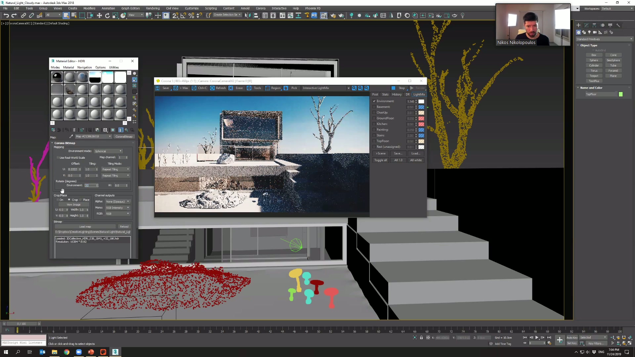Select the Select and Move tool

(99, 16)
